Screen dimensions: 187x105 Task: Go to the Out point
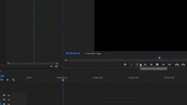pyautogui.click(x=169, y=64)
